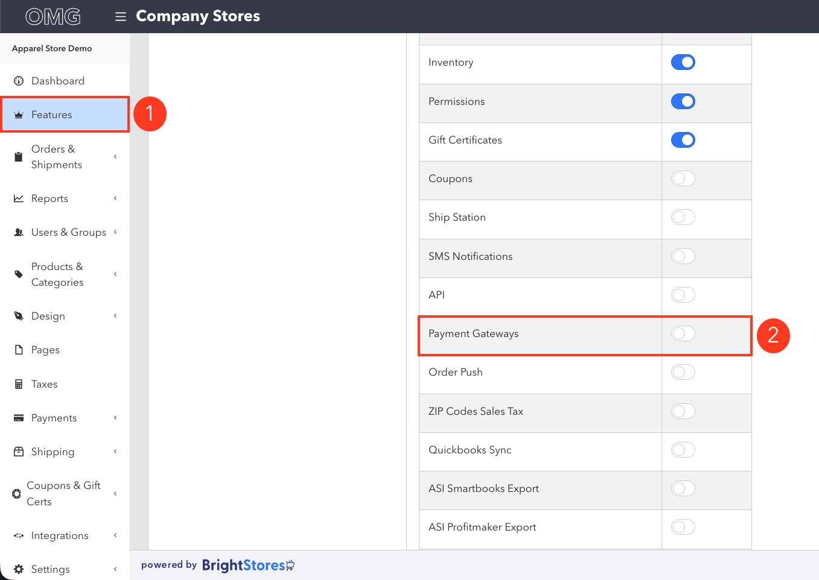
Task: Enable the Coupons toggle
Action: click(x=683, y=178)
